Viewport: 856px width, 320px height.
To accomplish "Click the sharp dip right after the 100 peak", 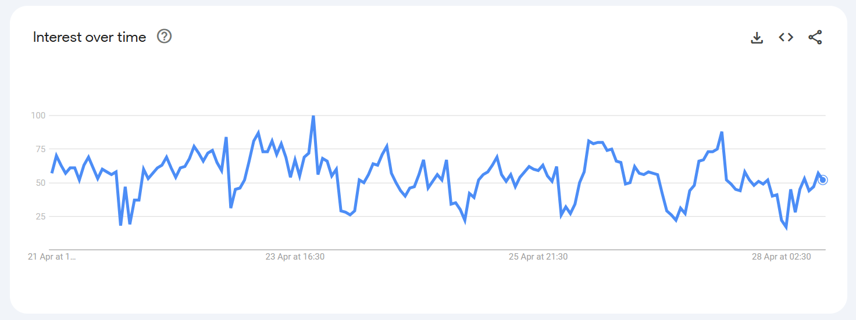I will [318, 173].
